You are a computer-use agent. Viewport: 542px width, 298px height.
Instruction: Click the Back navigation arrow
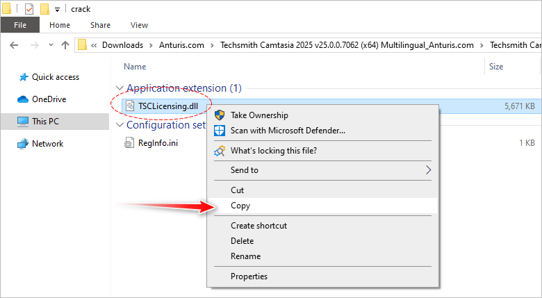pyautogui.click(x=15, y=45)
